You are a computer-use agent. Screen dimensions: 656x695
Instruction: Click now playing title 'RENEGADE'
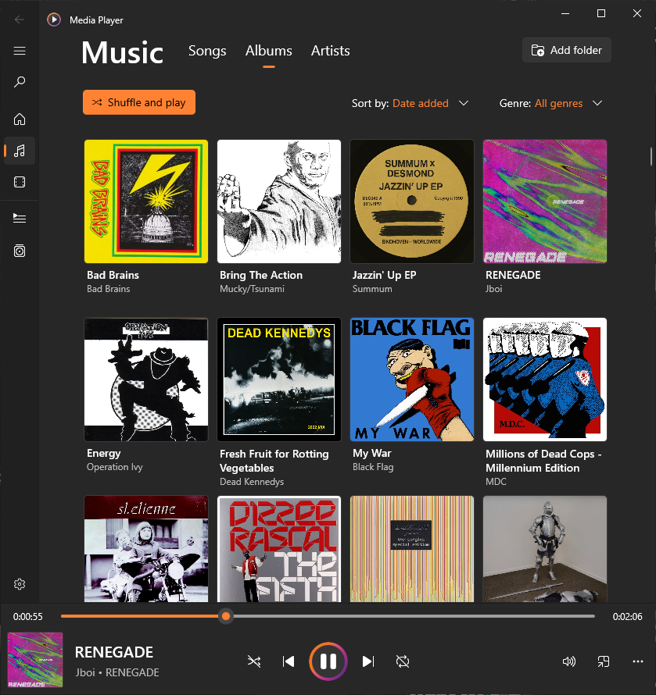point(114,653)
